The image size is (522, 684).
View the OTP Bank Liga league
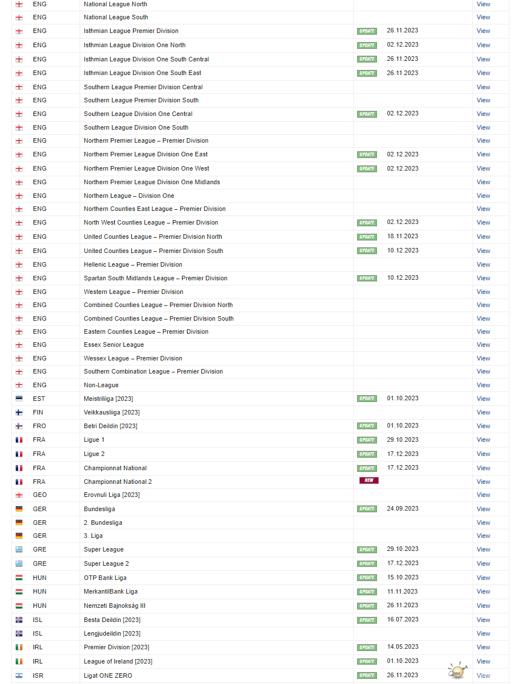[483, 578]
